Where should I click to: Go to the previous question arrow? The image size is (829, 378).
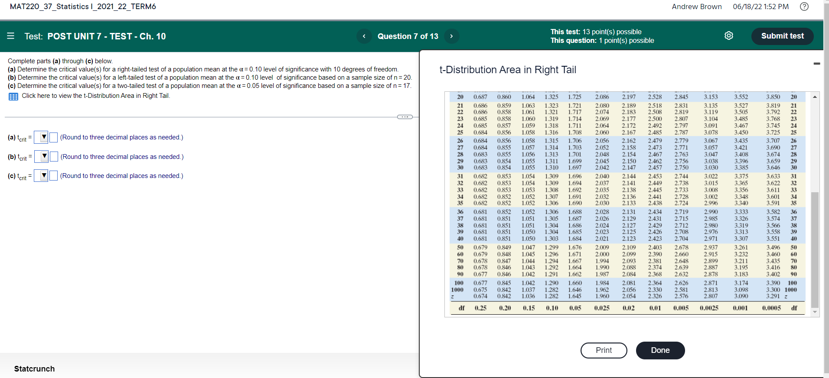tap(364, 36)
